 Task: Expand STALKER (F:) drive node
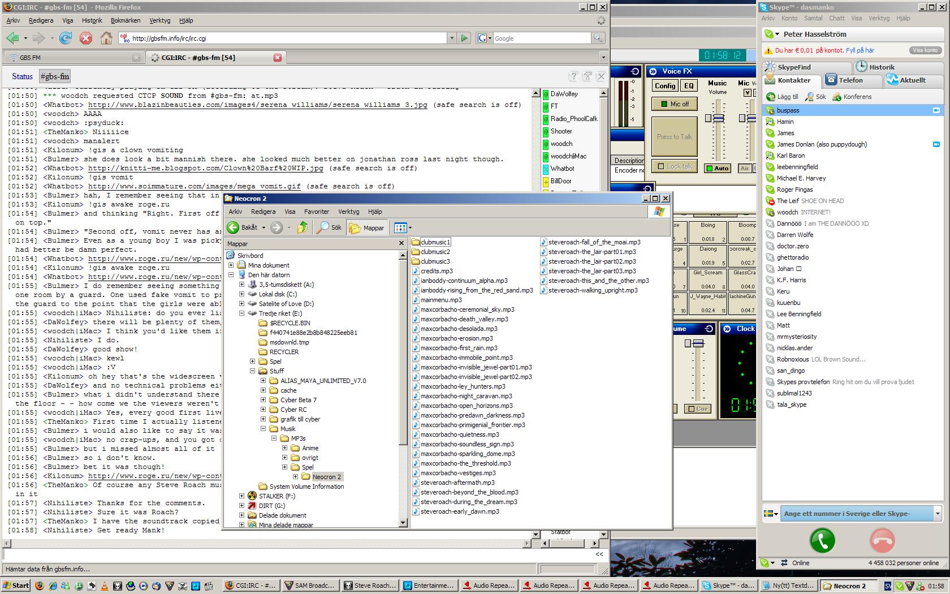point(241,496)
